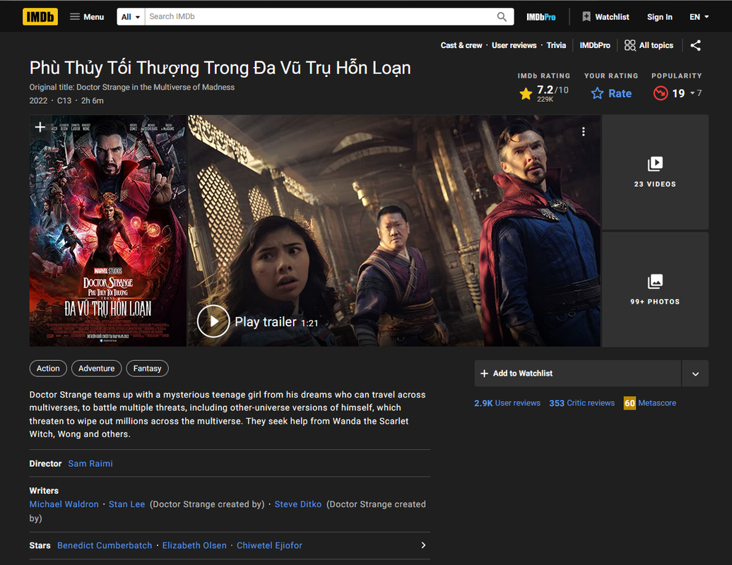Screen dimensions: 732x565
Task: Click Sign In
Action: click(659, 17)
